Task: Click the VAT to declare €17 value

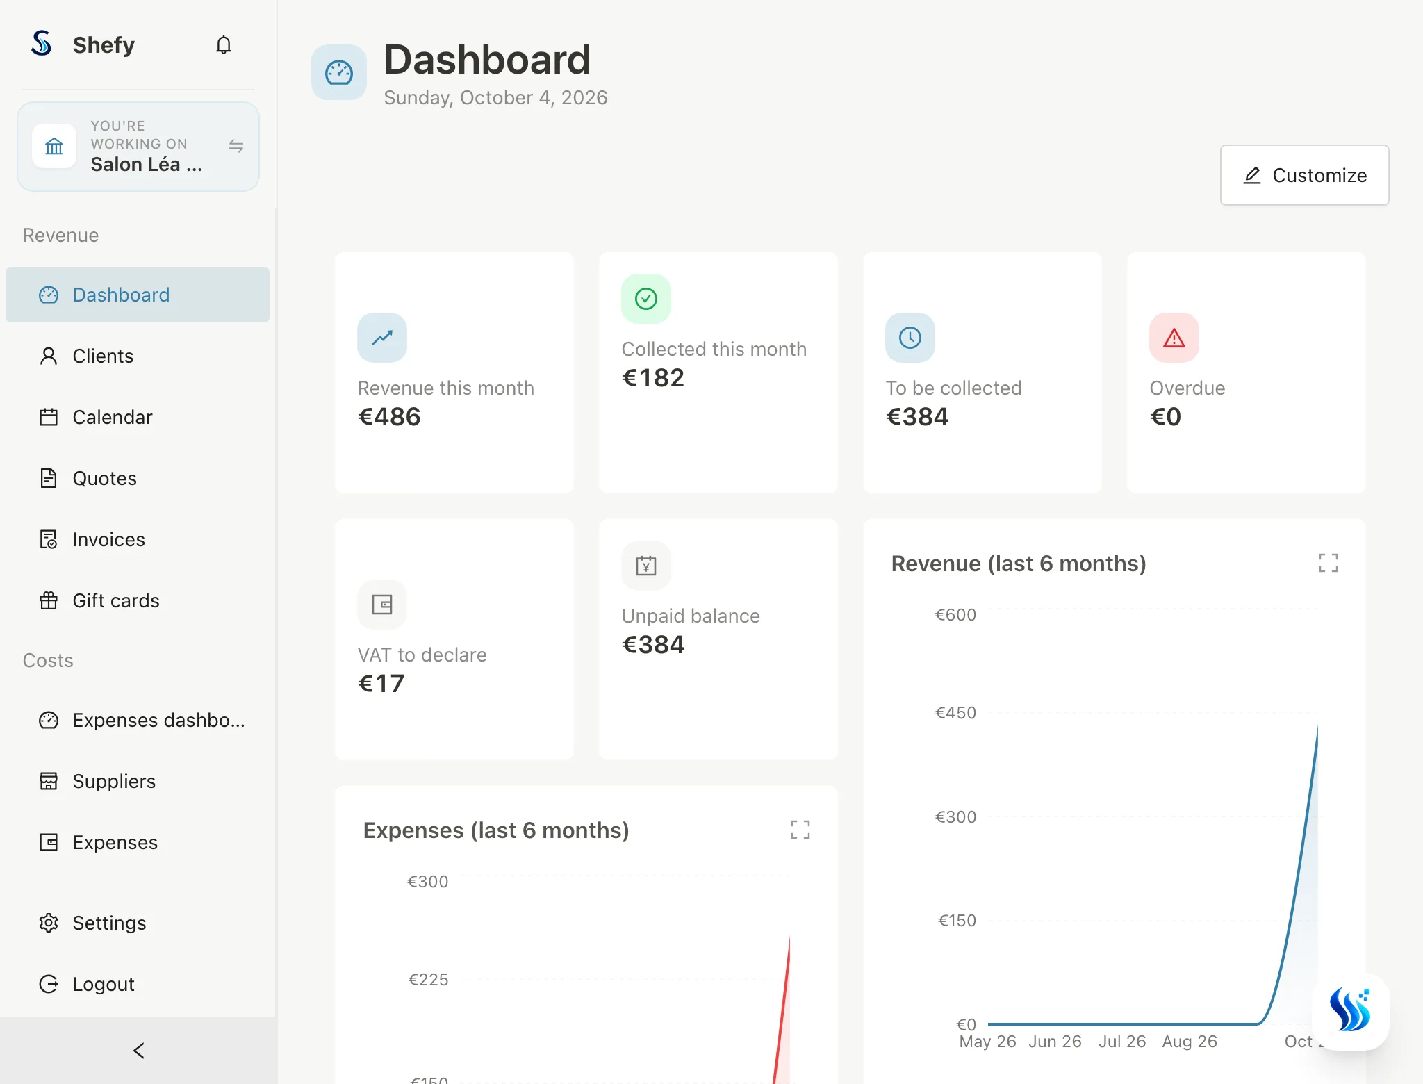Action: (381, 684)
